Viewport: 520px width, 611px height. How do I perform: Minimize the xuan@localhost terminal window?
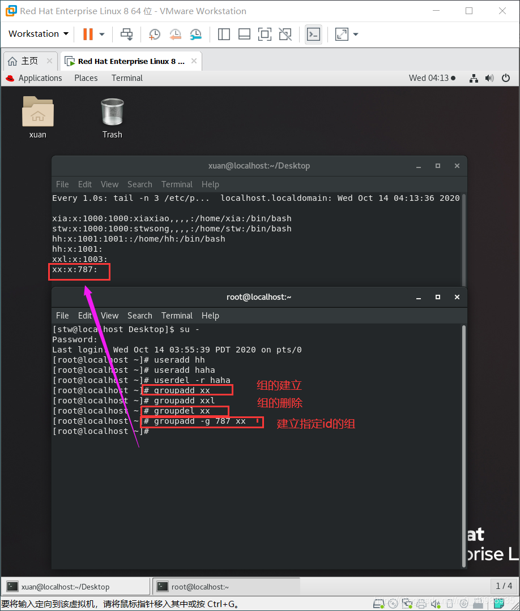tap(419, 166)
